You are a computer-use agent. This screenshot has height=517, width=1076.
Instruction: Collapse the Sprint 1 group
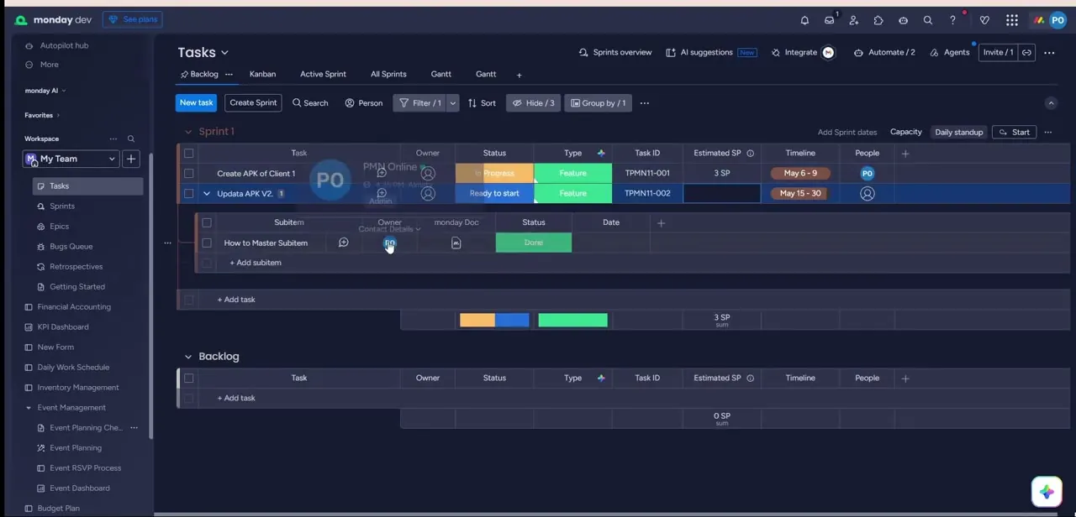click(x=188, y=132)
